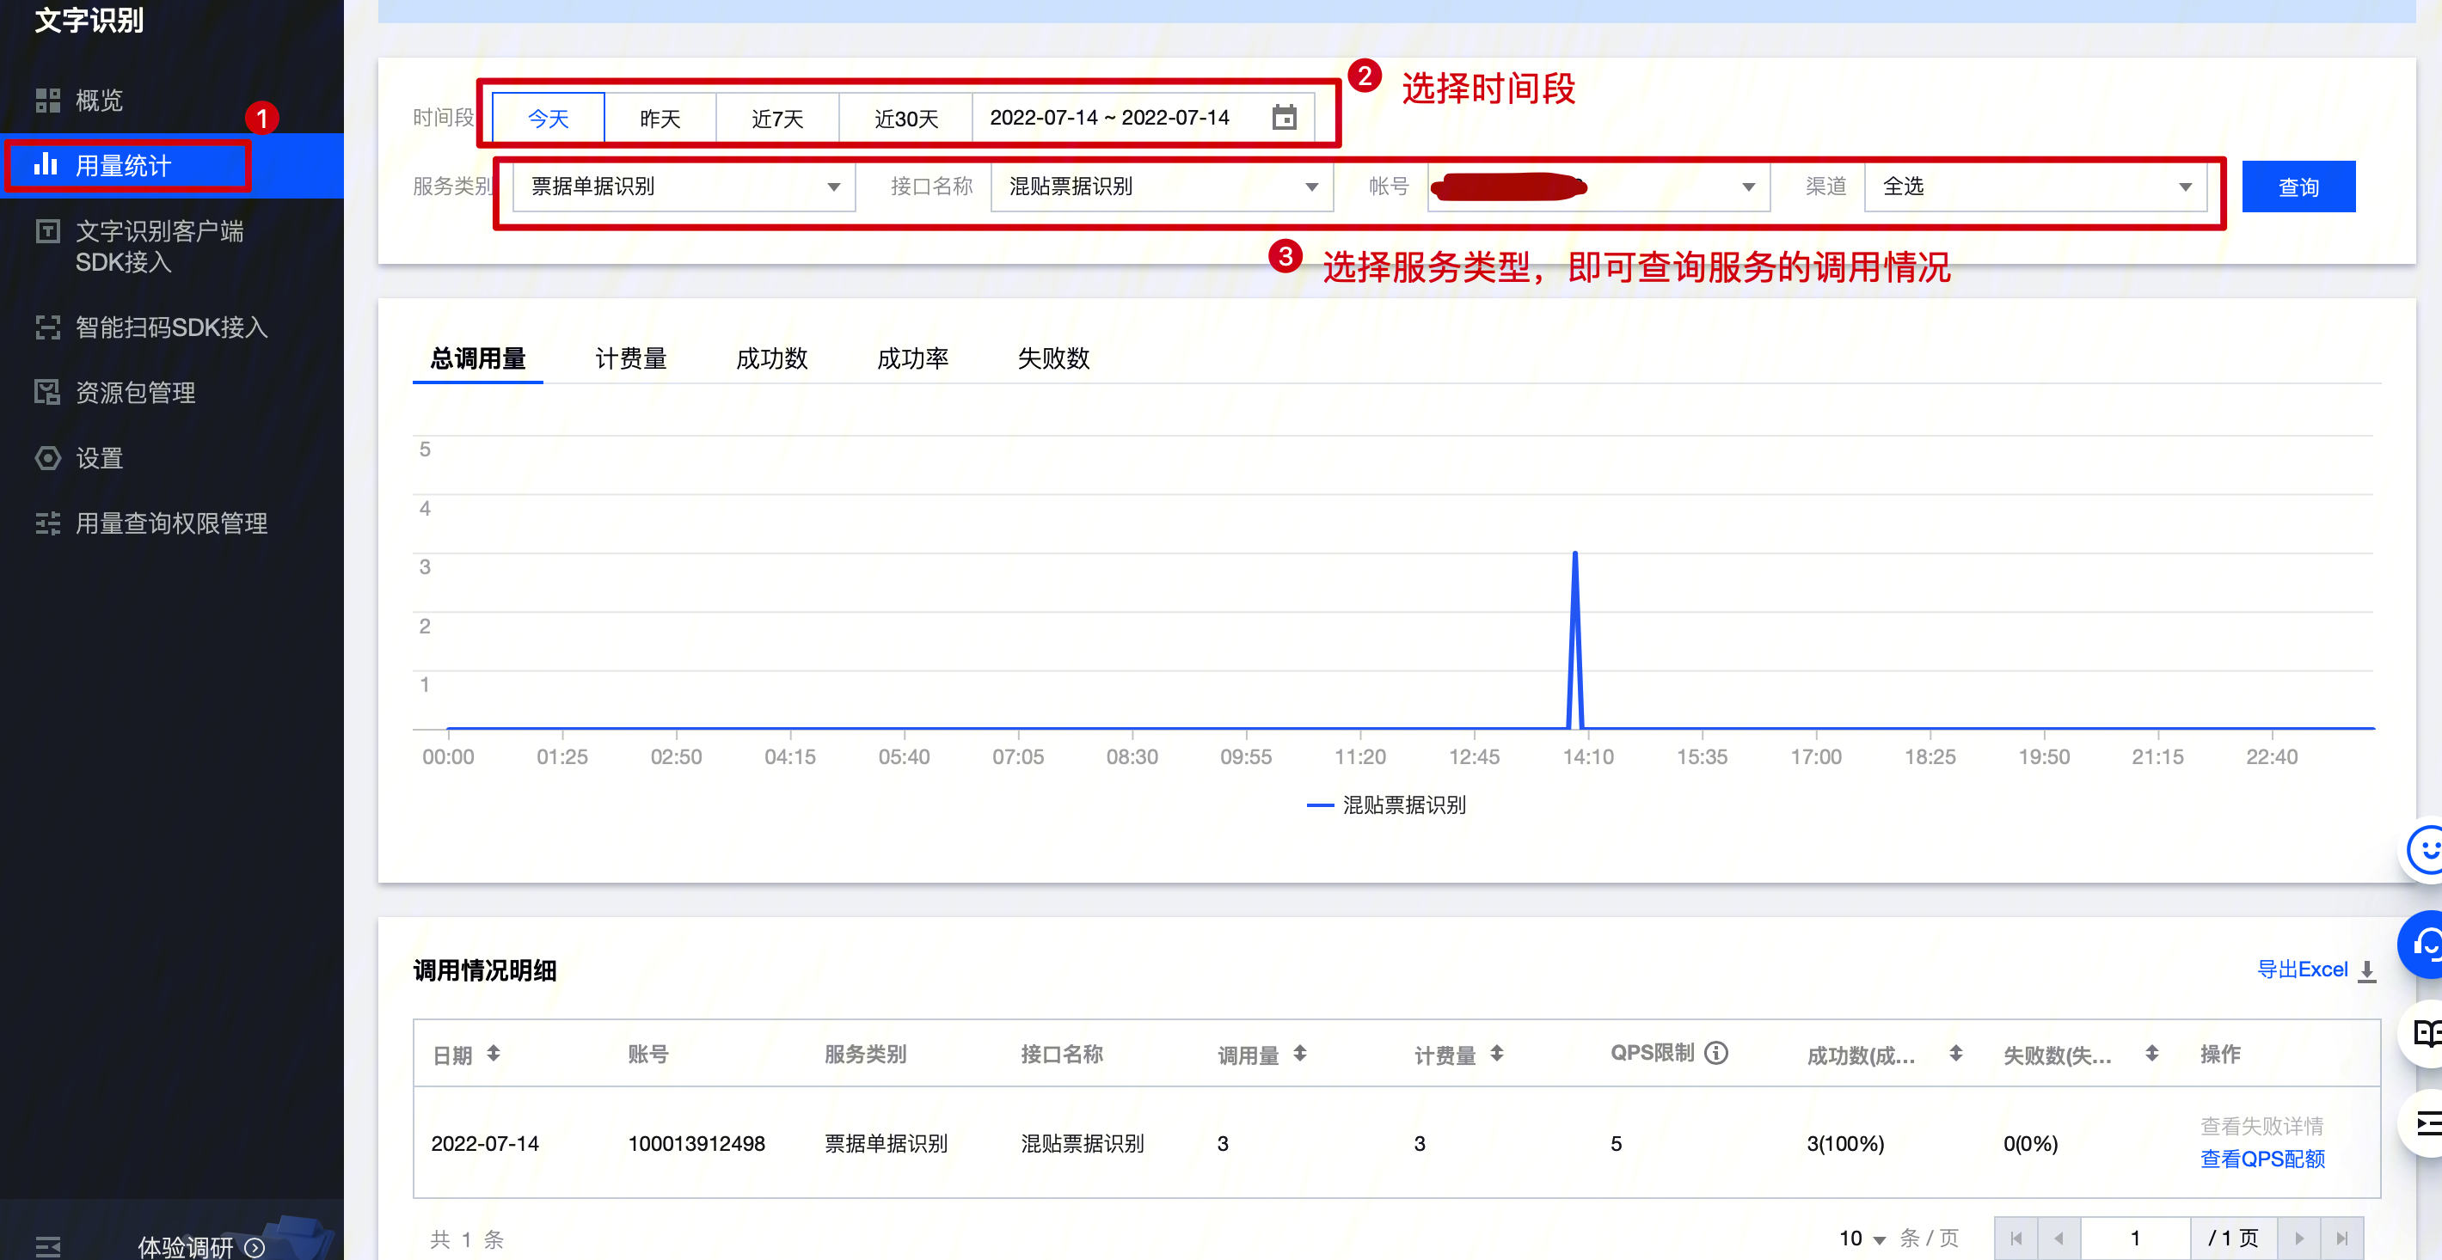Open 智能扫码SDK接入 sidebar item
2442x1260 pixels.
[x=172, y=327]
